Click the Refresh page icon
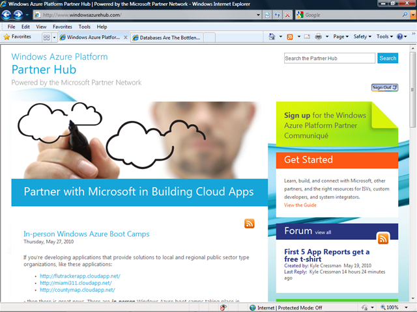The height and width of the screenshot is (312, 417). (278, 15)
